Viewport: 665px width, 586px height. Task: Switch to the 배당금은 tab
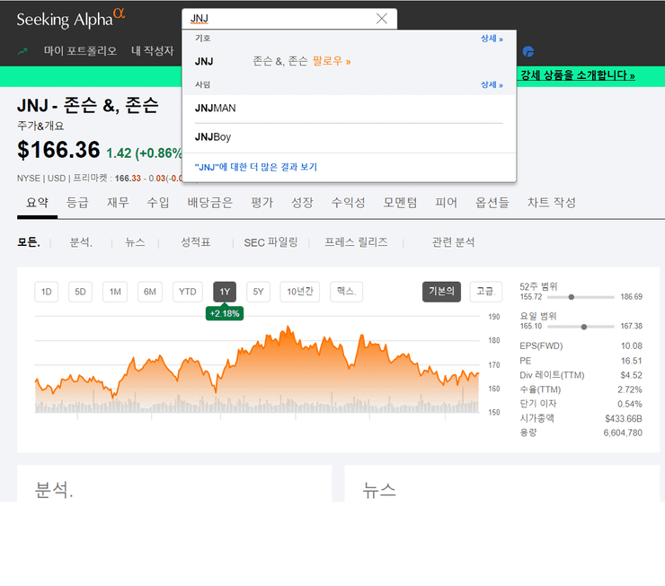210,203
